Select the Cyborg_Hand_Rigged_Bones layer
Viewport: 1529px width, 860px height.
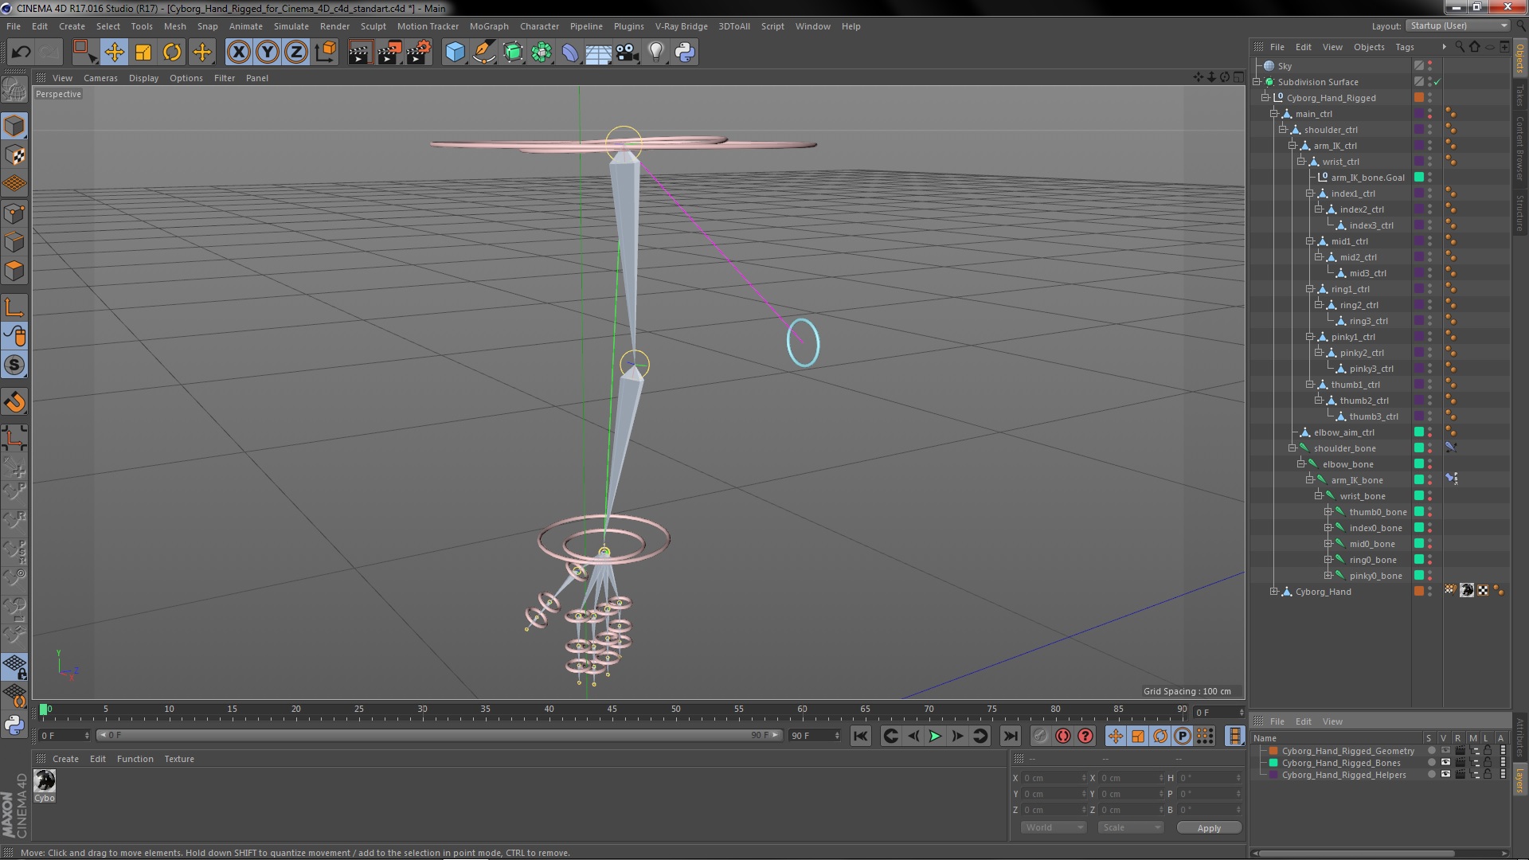(x=1340, y=763)
